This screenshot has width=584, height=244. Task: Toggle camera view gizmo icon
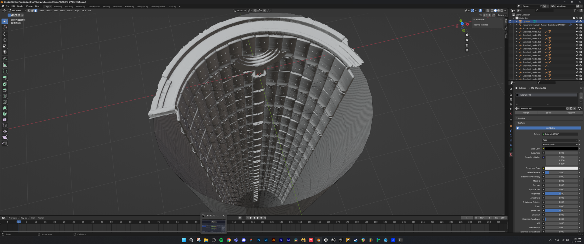coord(467,45)
